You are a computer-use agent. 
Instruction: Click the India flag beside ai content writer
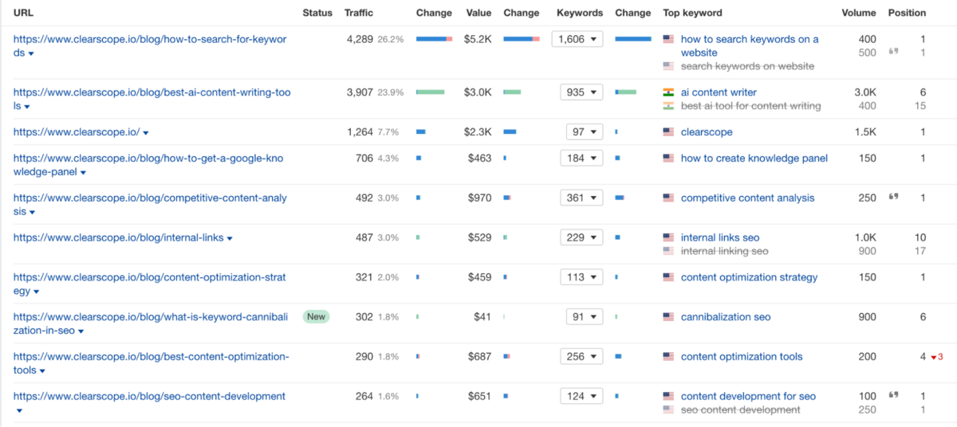coord(668,92)
